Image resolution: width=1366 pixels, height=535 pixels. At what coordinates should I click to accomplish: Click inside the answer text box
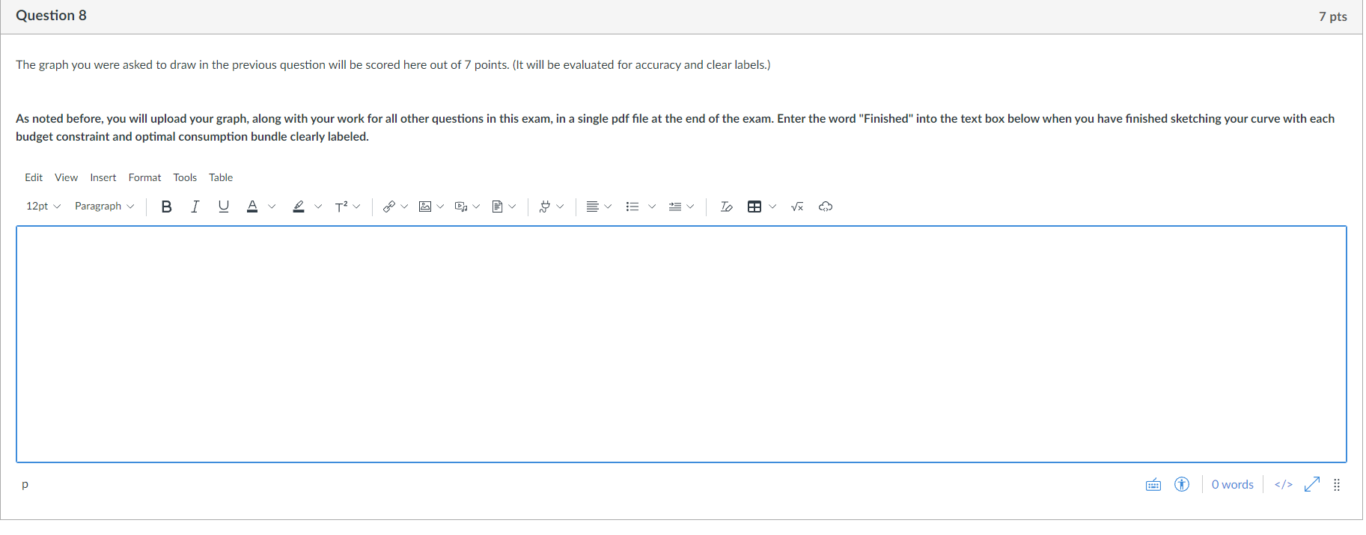click(x=681, y=344)
